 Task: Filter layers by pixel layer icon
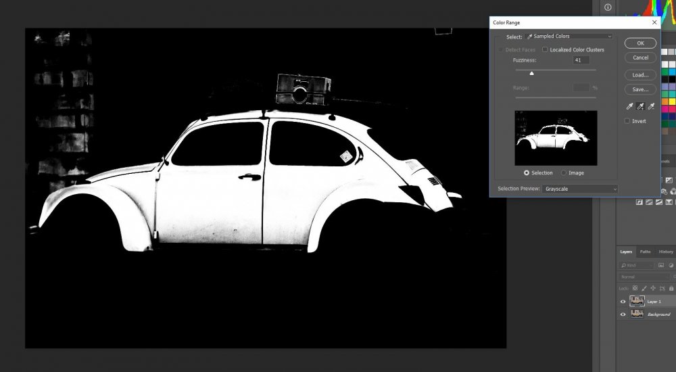(x=661, y=265)
